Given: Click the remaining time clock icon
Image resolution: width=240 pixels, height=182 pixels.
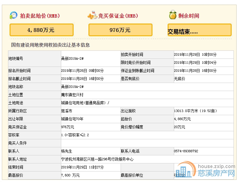Looking at the screenshot, I should (x=173, y=15).
